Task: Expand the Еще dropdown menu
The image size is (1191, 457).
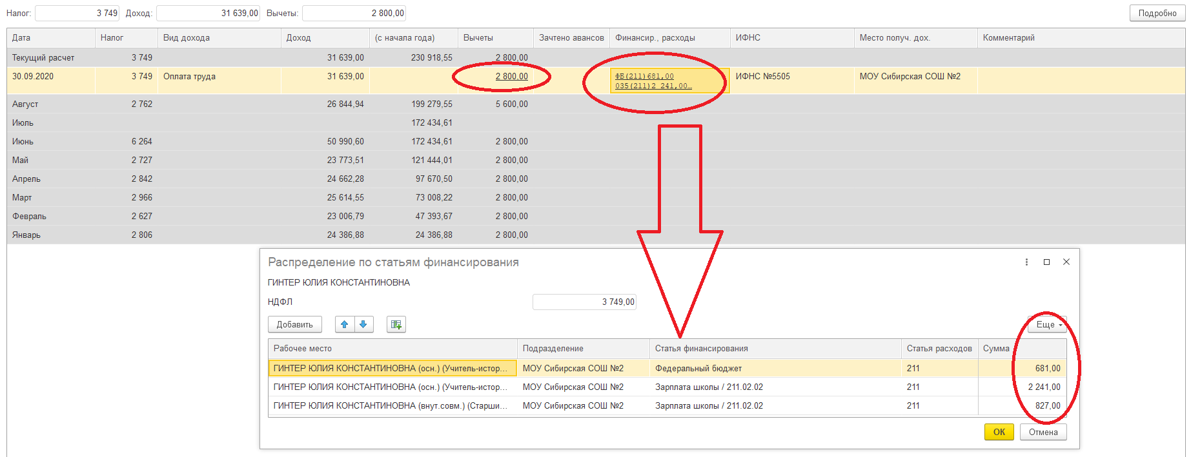Action: pos(1048,325)
